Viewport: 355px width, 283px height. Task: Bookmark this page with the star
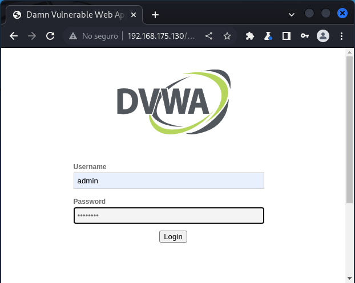tap(227, 36)
